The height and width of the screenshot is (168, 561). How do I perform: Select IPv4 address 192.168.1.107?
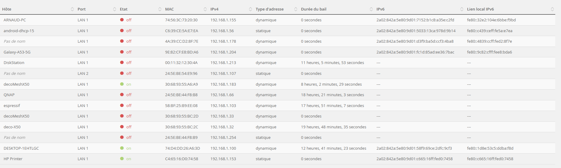coord(223,73)
